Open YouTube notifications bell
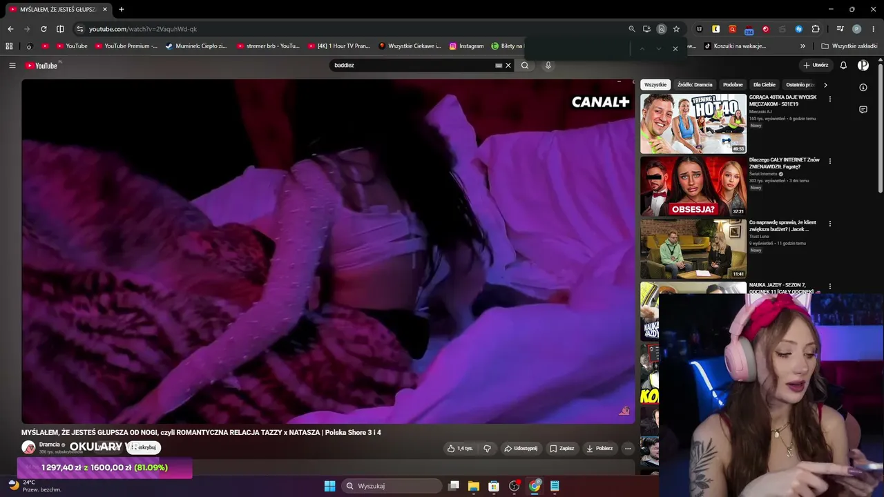This screenshot has height=497, width=884. coord(843,66)
